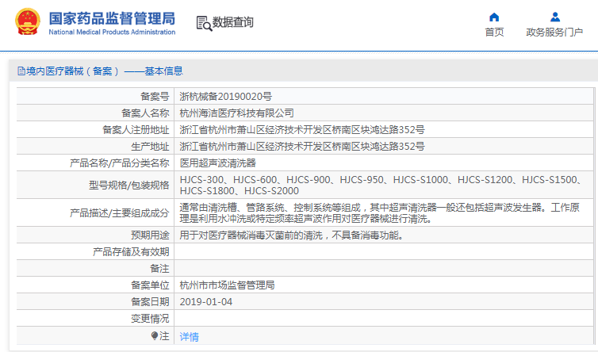Click the house icon above 首页
Screen dimensions: 598x352
[x=494, y=17]
